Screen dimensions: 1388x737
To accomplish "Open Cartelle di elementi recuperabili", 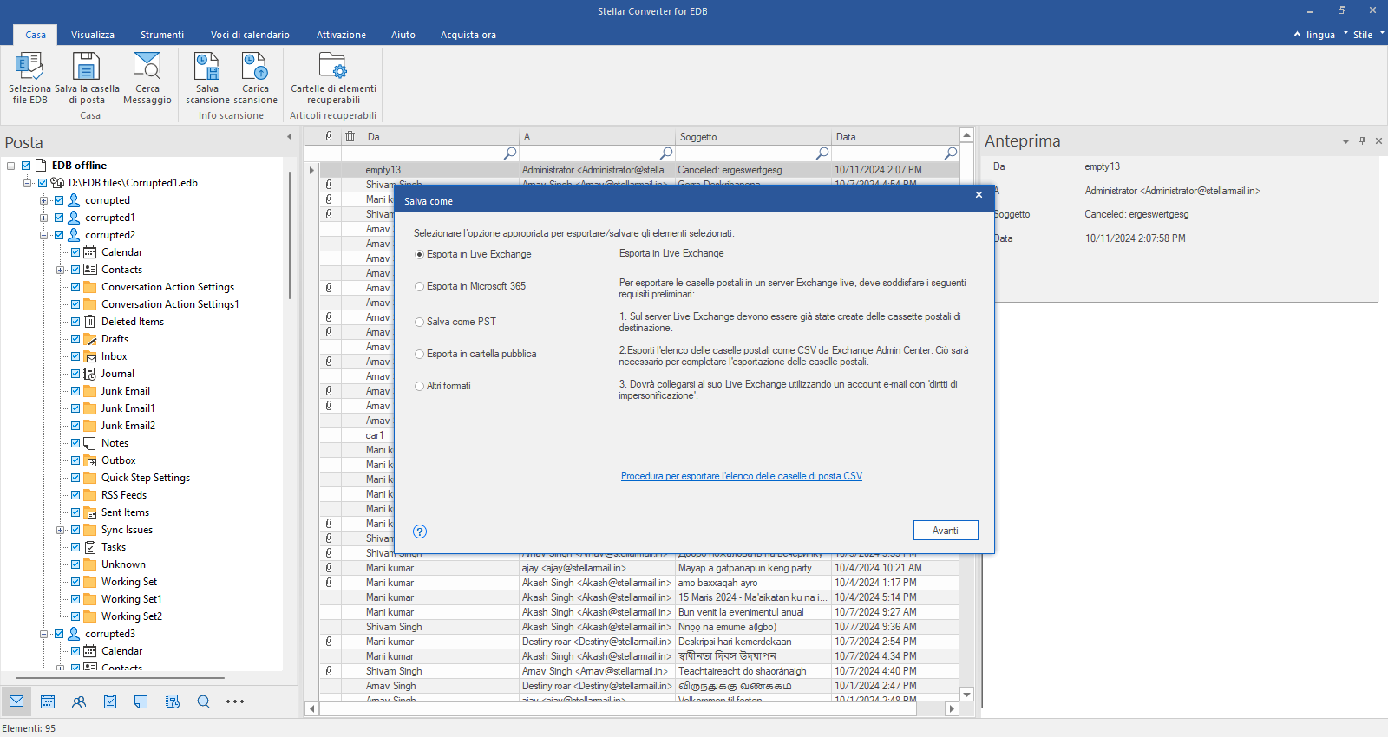I will click(x=333, y=78).
